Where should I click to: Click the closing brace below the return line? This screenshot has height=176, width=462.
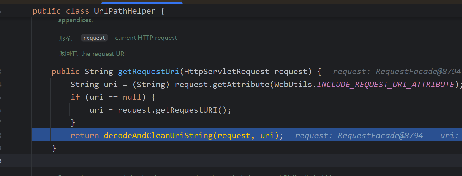[x=54, y=148]
